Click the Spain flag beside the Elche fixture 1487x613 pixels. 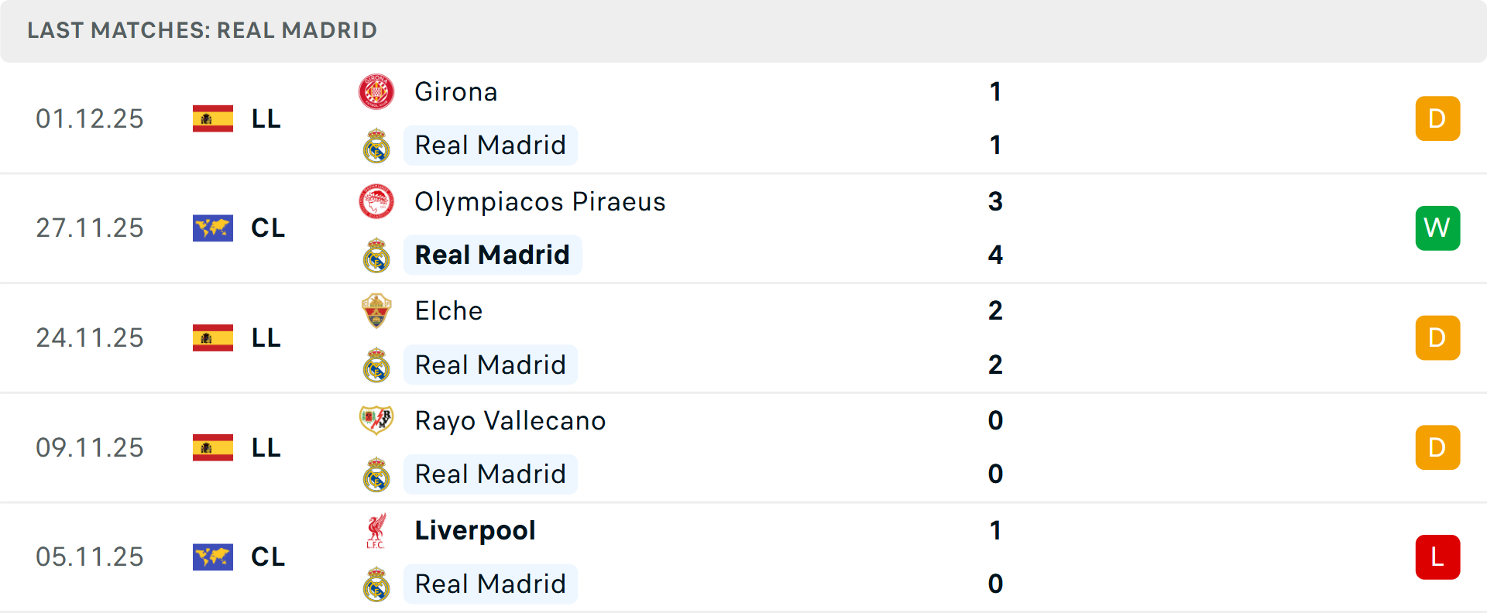(213, 337)
